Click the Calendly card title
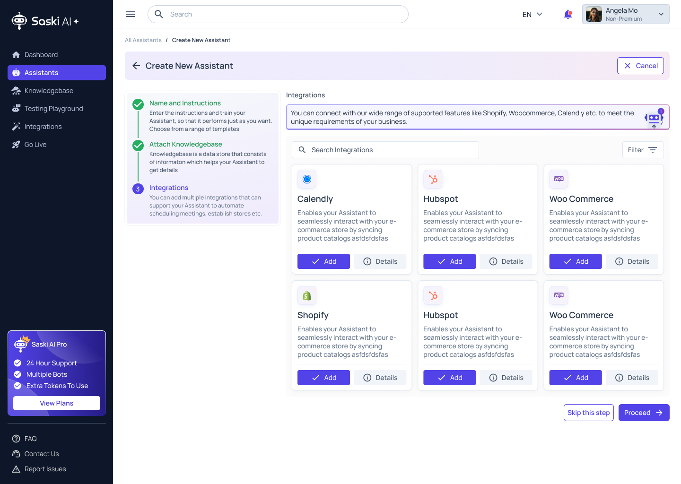 pyautogui.click(x=315, y=199)
